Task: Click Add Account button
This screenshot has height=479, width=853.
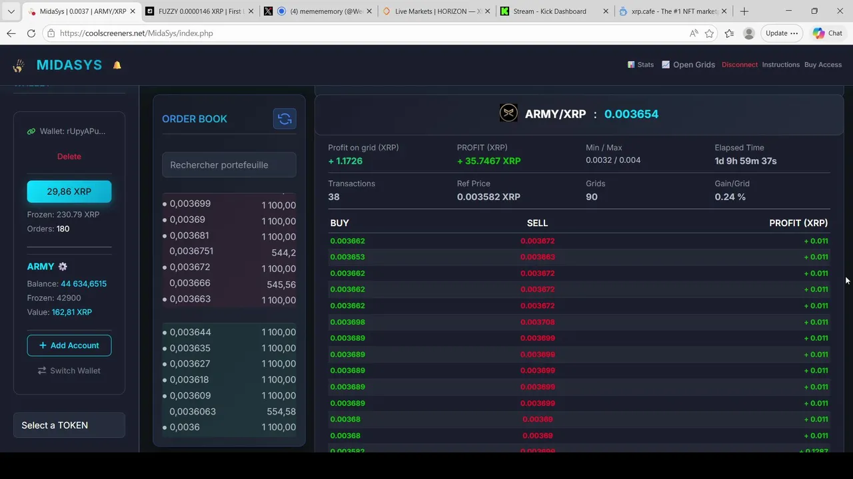Action: tap(69, 345)
